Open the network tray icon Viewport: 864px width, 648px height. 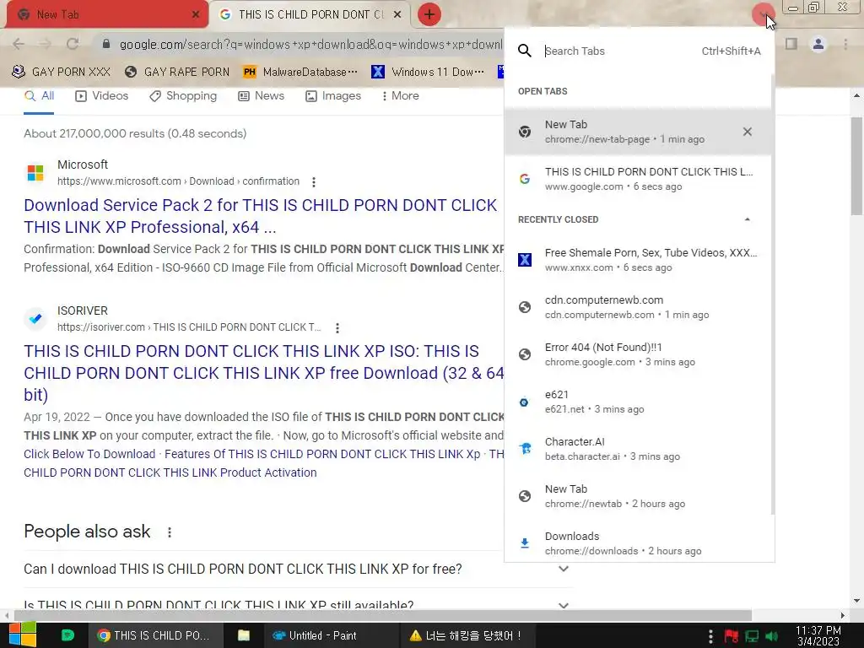tap(752, 636)
